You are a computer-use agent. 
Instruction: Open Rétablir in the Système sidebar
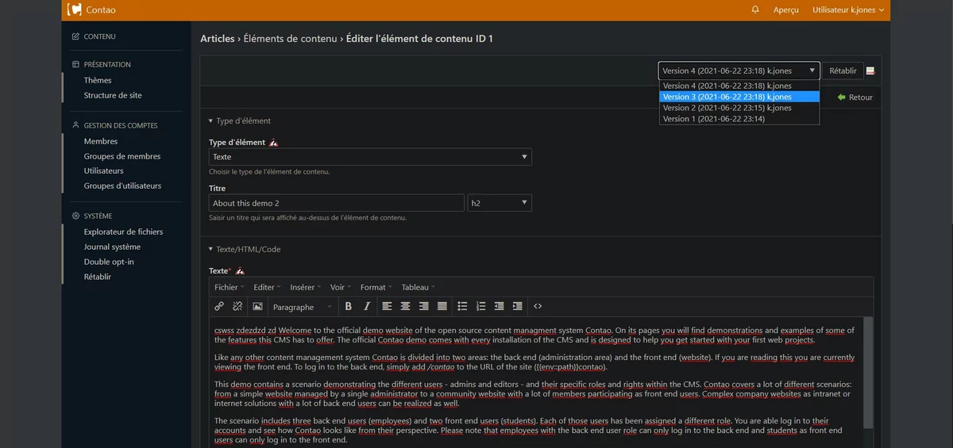click(98, 277)
